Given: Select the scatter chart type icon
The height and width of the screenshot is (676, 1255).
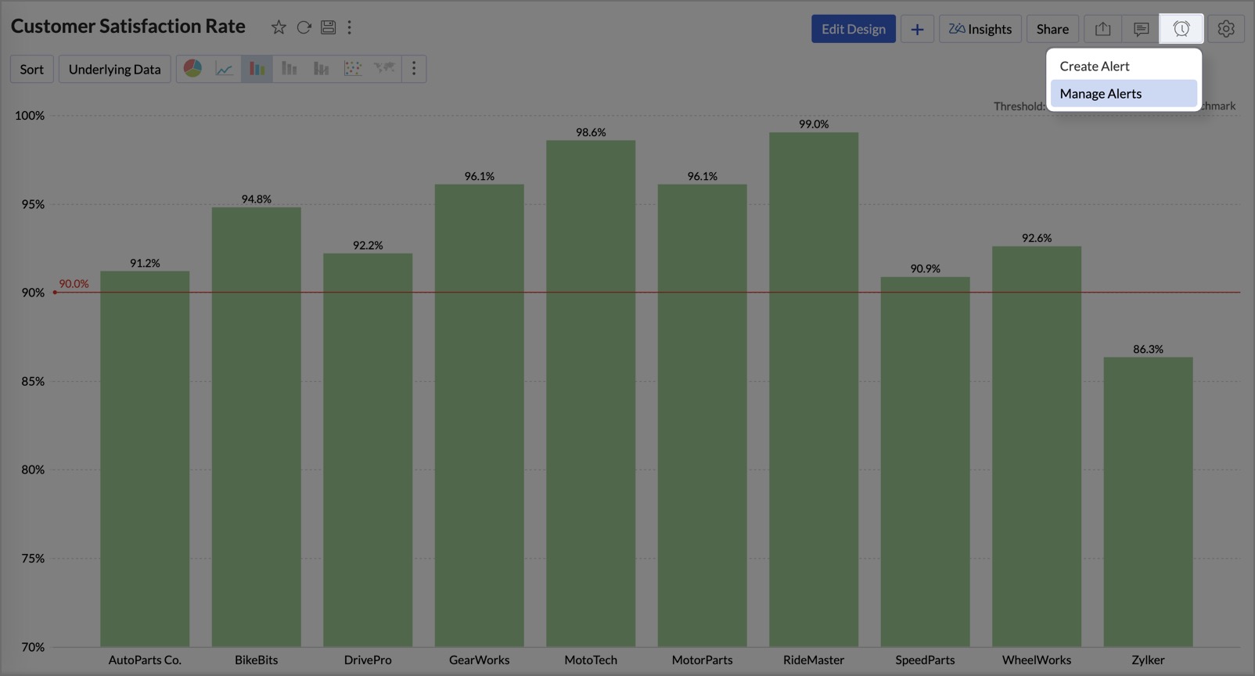Looking at the screenshot, I should pos(353,69).
